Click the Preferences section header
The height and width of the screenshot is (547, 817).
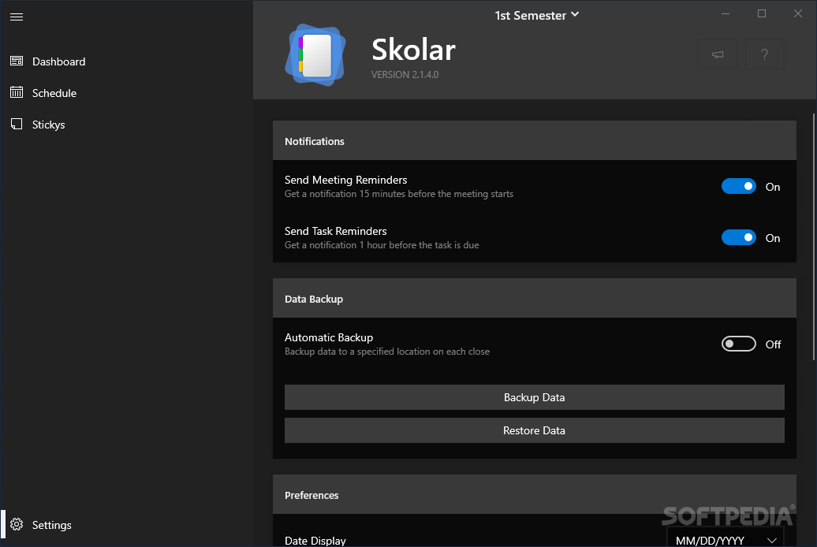(x=534, y=495)
